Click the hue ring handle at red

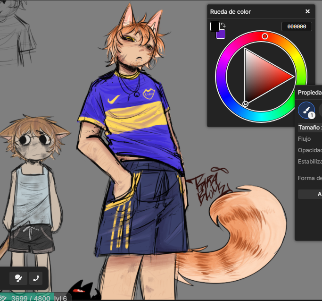tap(264, 36)
